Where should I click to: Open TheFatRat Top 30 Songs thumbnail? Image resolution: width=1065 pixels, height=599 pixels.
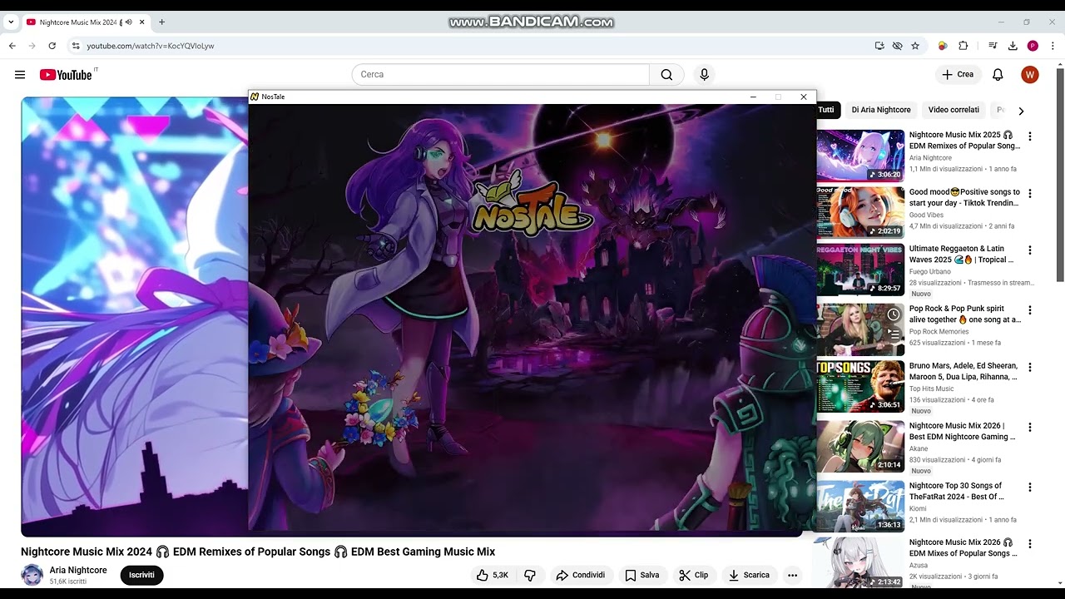860,506
